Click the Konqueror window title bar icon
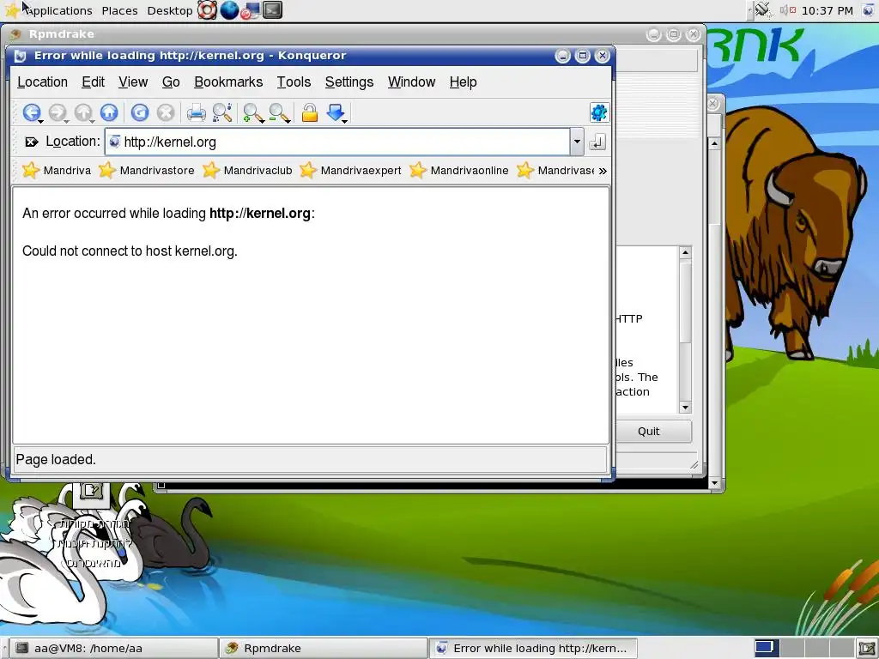 tap(21, 56)
